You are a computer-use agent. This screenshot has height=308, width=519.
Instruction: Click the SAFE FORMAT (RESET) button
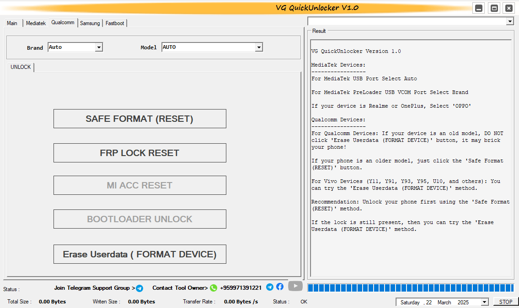139,119
